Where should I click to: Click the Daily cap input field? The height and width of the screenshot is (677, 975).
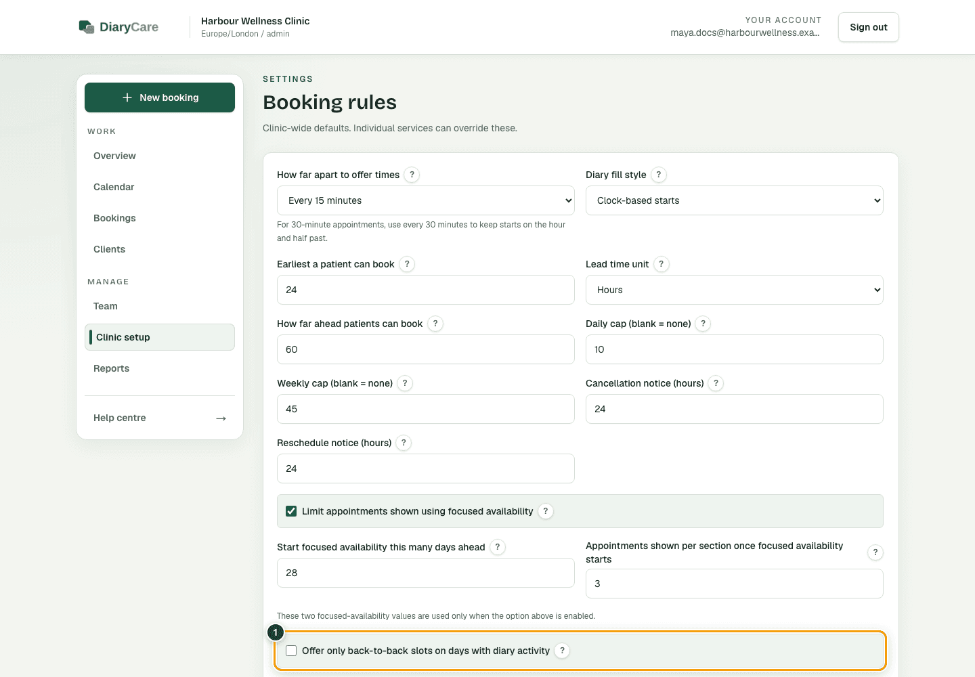coord(735,349)
